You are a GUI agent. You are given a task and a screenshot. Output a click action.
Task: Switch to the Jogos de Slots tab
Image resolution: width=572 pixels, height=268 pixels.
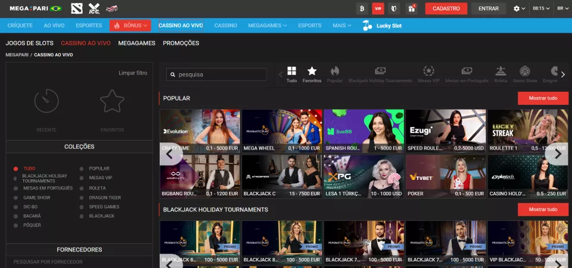(x=29, y=43)
